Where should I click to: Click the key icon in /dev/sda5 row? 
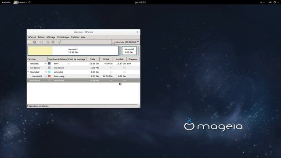click(x=46, y=76)
